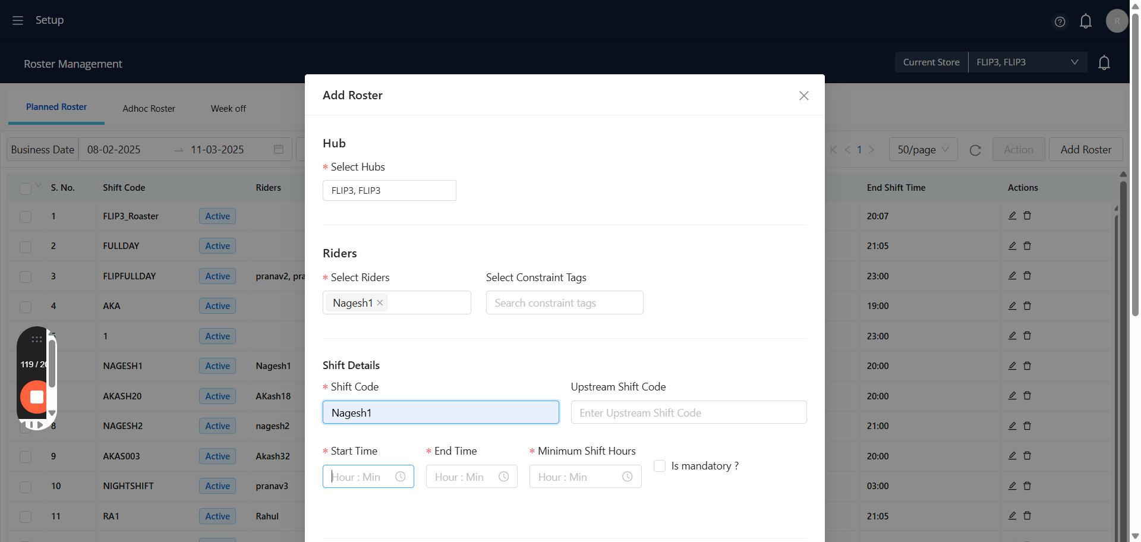Edit the AKA roster row
This screenshot has width=1141, height=542.
(x=1012, y=305)
